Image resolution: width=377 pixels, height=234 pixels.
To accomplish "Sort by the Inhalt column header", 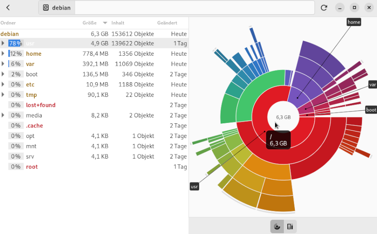I will [118, 23].
